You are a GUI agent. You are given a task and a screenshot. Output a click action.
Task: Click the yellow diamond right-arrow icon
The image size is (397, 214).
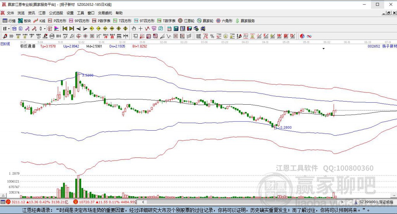pyautogui.click(x=98, y=29)
